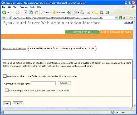The width and height of the screenshot is (137, 115).
Task: Expand the address bar dropdown
Action: tap(116, 18)
